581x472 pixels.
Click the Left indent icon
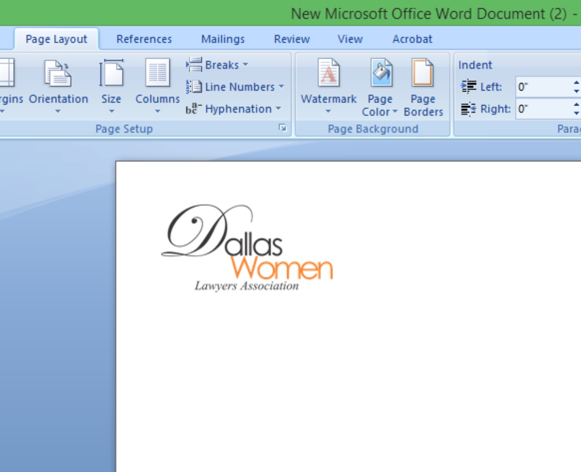pyautogui.click(x=469, y=87)
